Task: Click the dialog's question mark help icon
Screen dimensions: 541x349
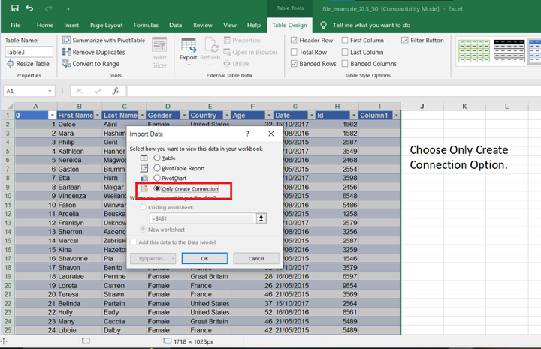Action: [248, 134]
